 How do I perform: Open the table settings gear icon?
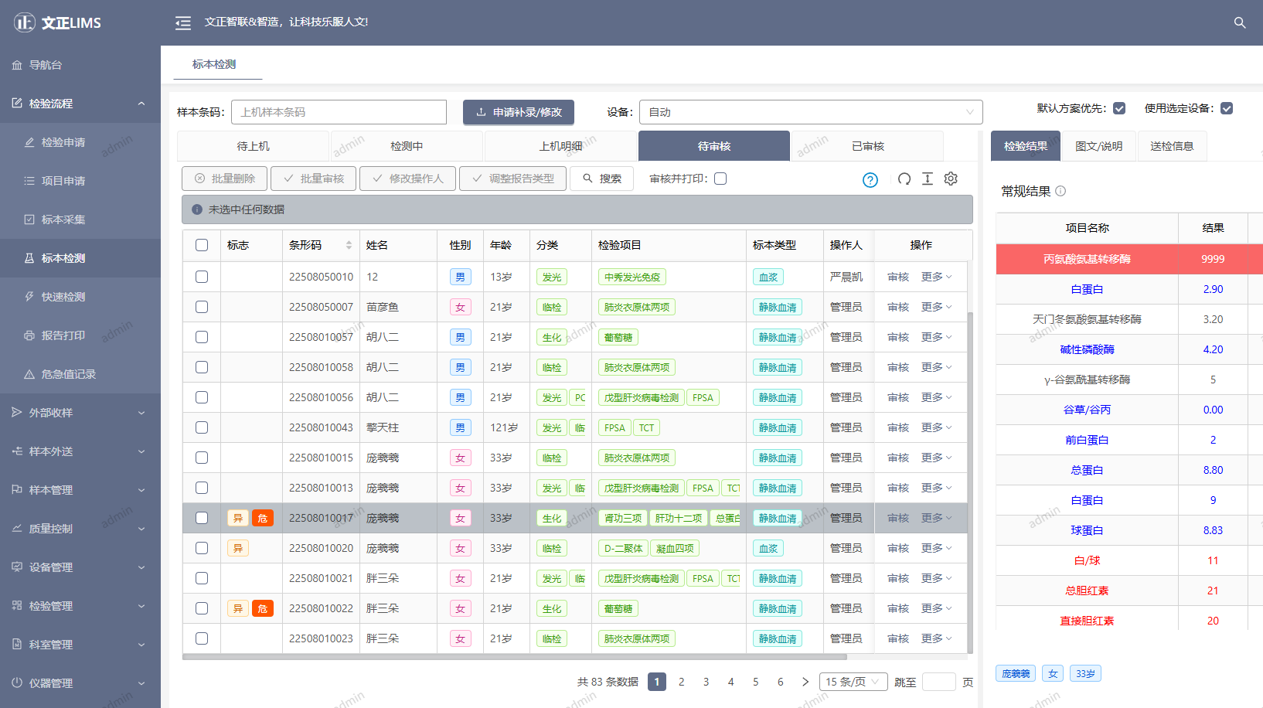coord(951,179)
